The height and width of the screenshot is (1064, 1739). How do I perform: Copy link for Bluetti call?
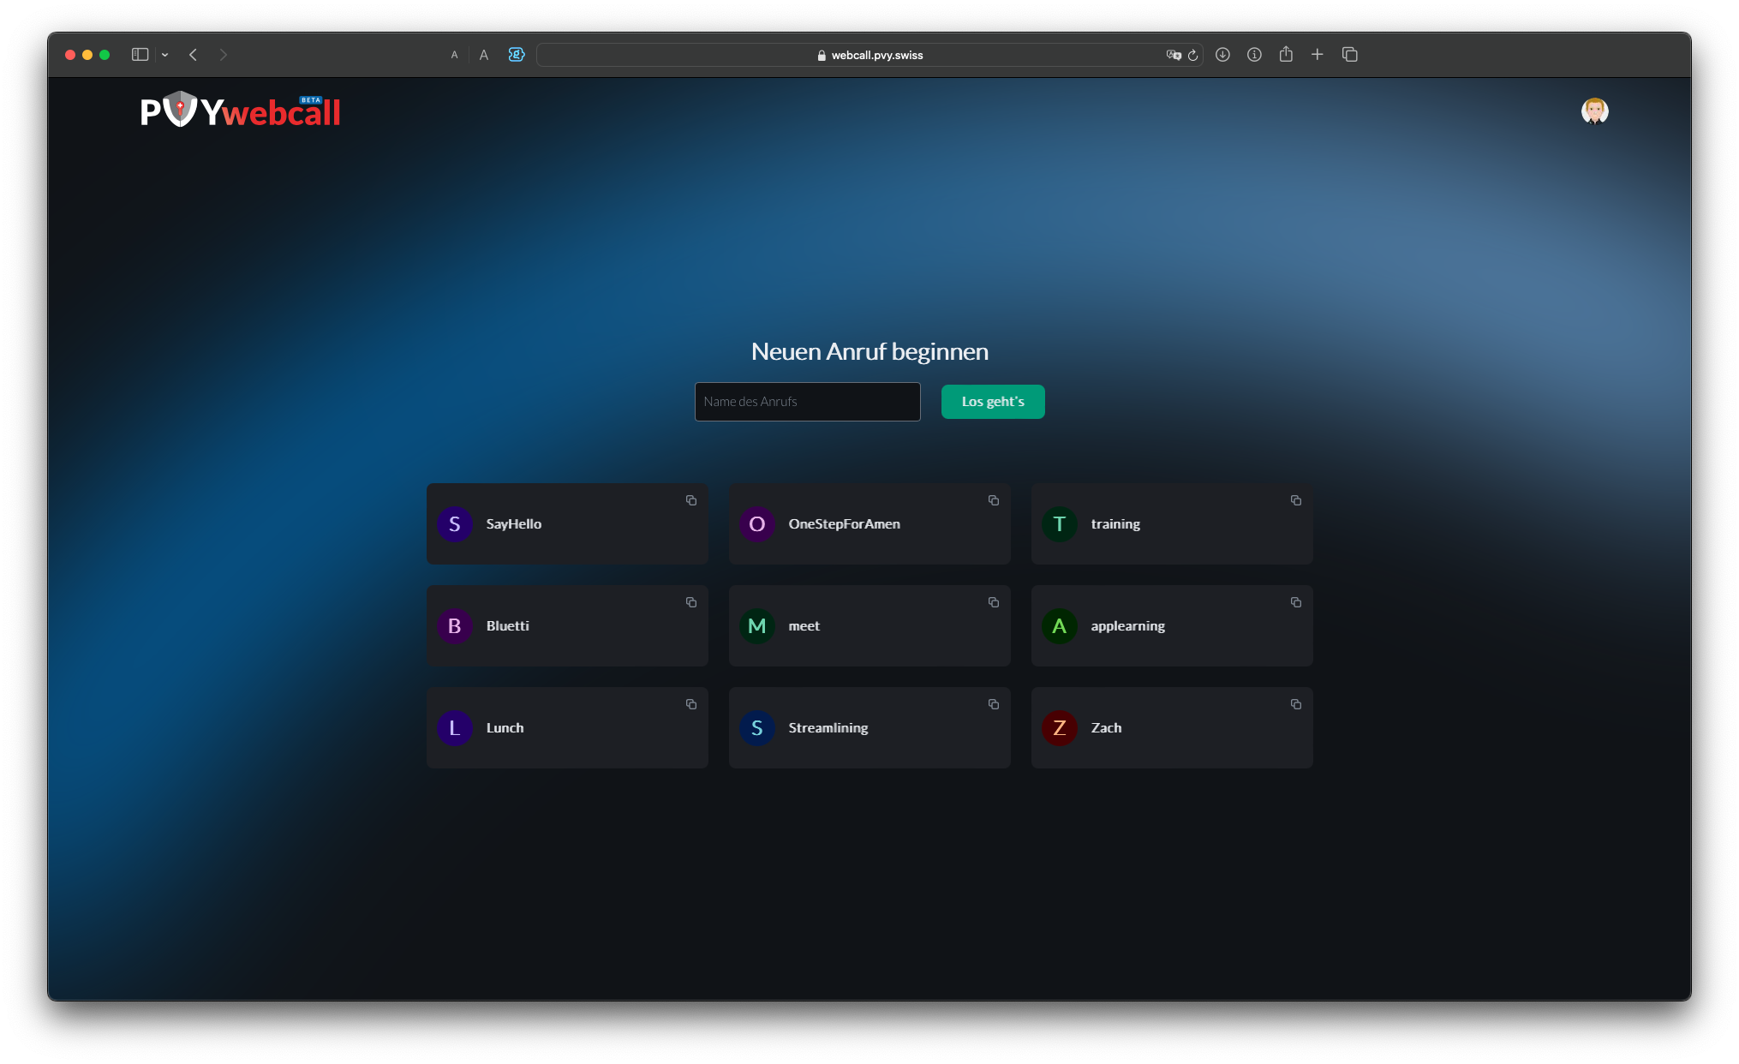(690, 602)
